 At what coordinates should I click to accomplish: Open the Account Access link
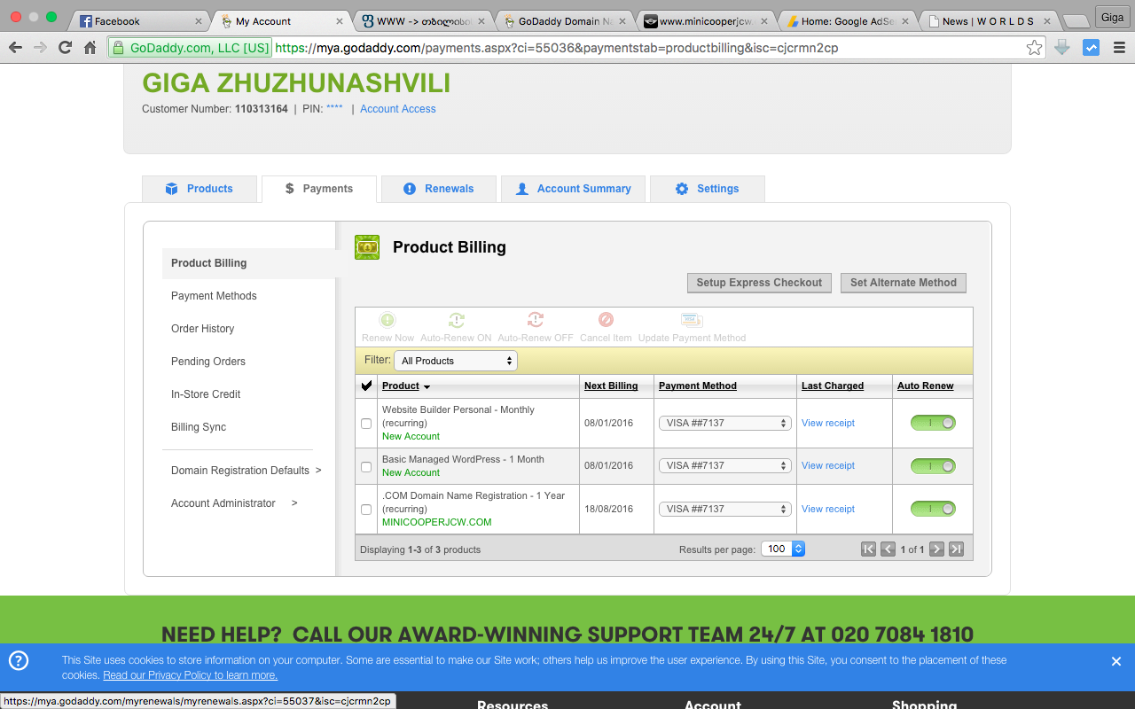click(x=398, y=109)
